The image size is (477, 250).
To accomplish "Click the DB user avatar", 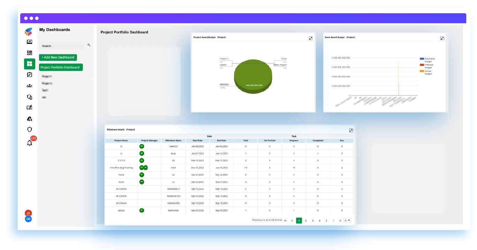I will pos(28,219).
